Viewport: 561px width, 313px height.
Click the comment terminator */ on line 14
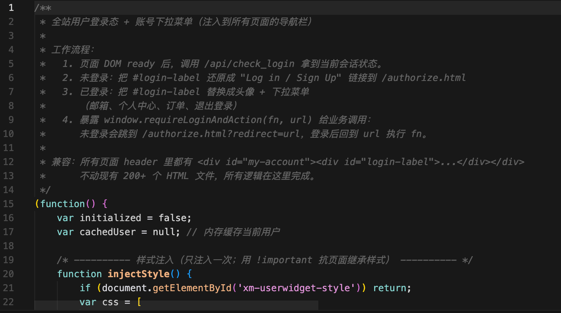click(45, 190)
